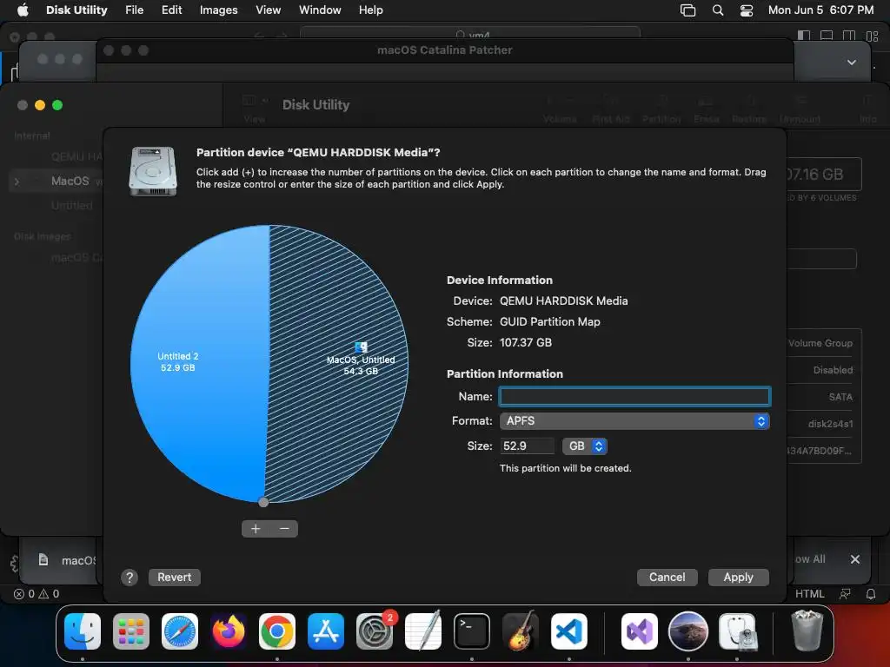
Task: Focus the partition Name field
Action: pyautogui.click(x=634, y=396)
